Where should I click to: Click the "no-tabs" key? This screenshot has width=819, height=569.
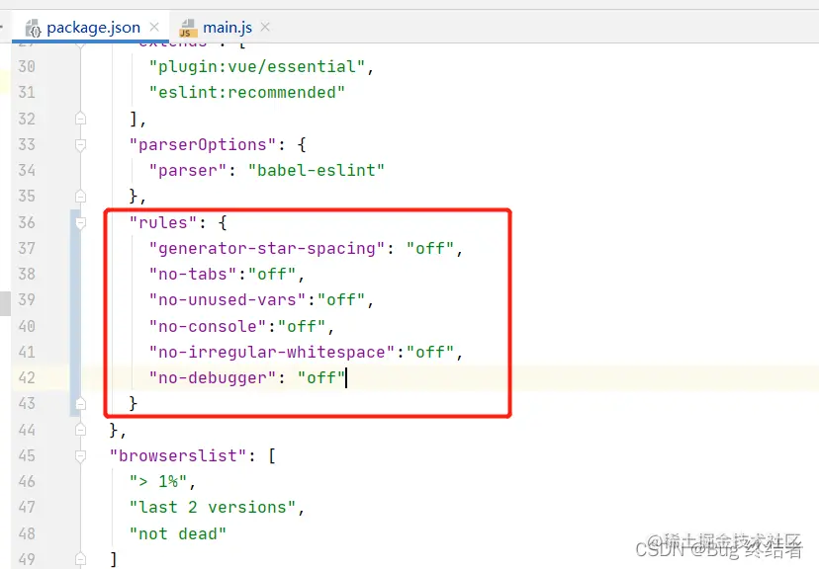(x=193, y=275)
